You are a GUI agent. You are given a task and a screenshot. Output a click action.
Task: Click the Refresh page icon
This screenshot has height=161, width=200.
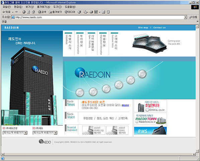tap(28, 12)
